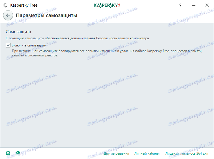Image resolution: width=214 pixels, height=159 pixels.
Task: Click the 'Kaspersky Free' window title
Action: coord(24,5)
